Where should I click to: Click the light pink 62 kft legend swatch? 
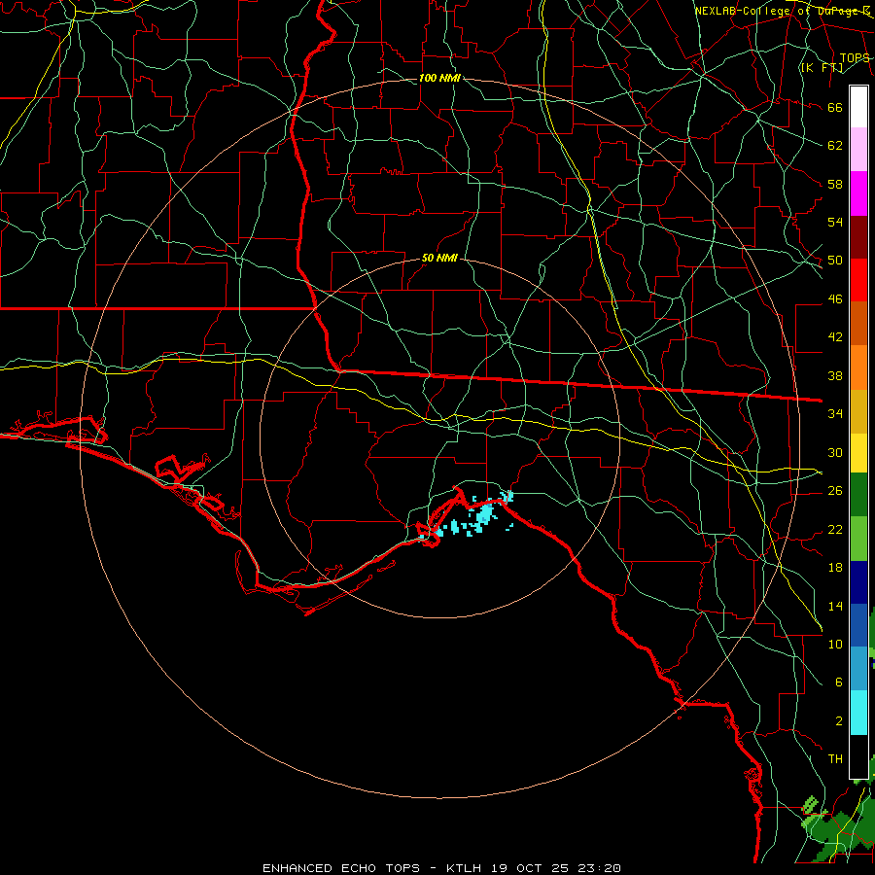tap(858, 150)
